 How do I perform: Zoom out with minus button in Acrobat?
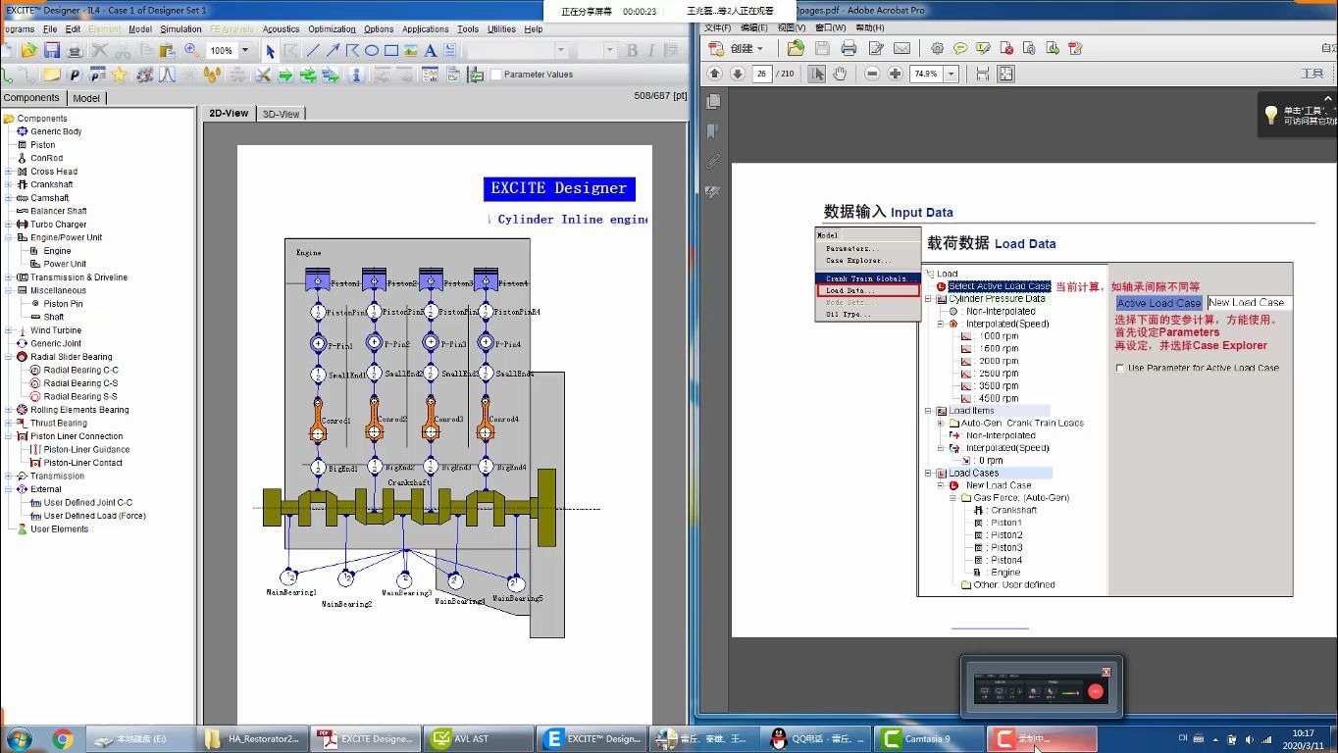[x=872, y=74]
